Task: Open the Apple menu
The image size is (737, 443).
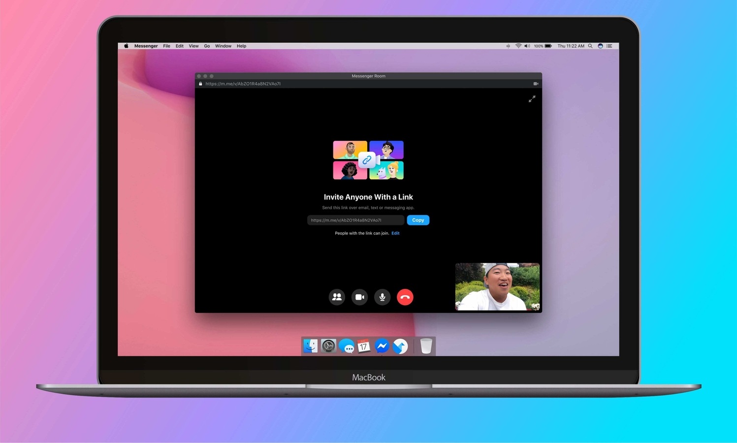Action: click(x=126, y=46)
